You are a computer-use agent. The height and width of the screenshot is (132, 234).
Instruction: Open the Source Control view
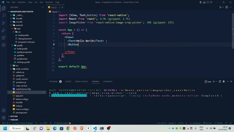coord(4,23)
